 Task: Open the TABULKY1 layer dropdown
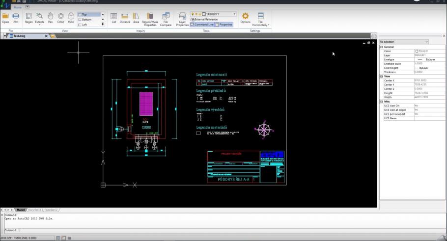click(x=235, y=14)
